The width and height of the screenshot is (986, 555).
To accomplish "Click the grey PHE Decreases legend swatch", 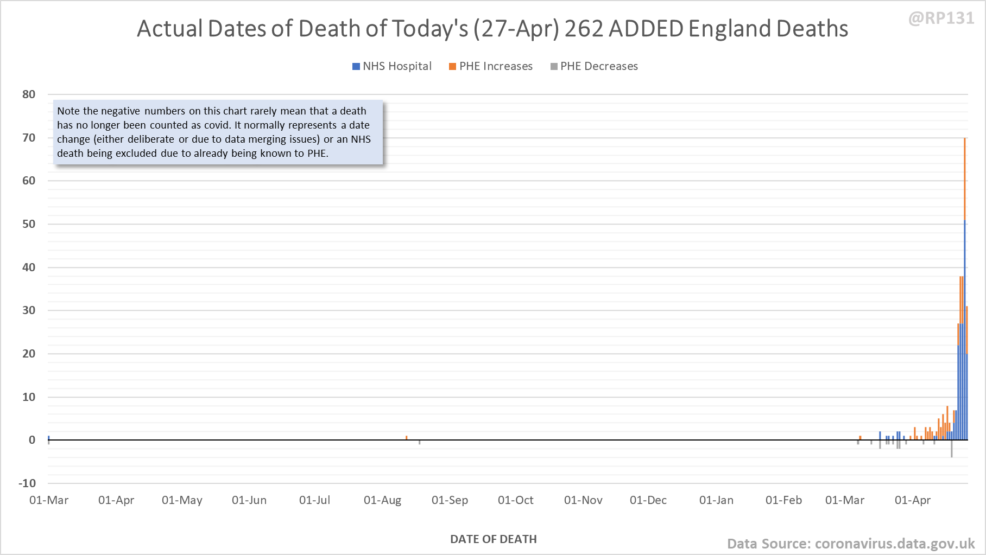I will [x=554, y=67].
